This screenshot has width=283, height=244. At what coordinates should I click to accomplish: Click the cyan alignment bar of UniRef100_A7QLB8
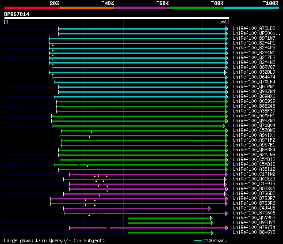tap(143, 29)
